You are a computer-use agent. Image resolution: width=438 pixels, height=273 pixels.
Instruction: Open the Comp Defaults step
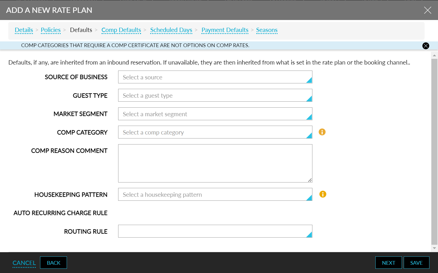pos(121,30)
